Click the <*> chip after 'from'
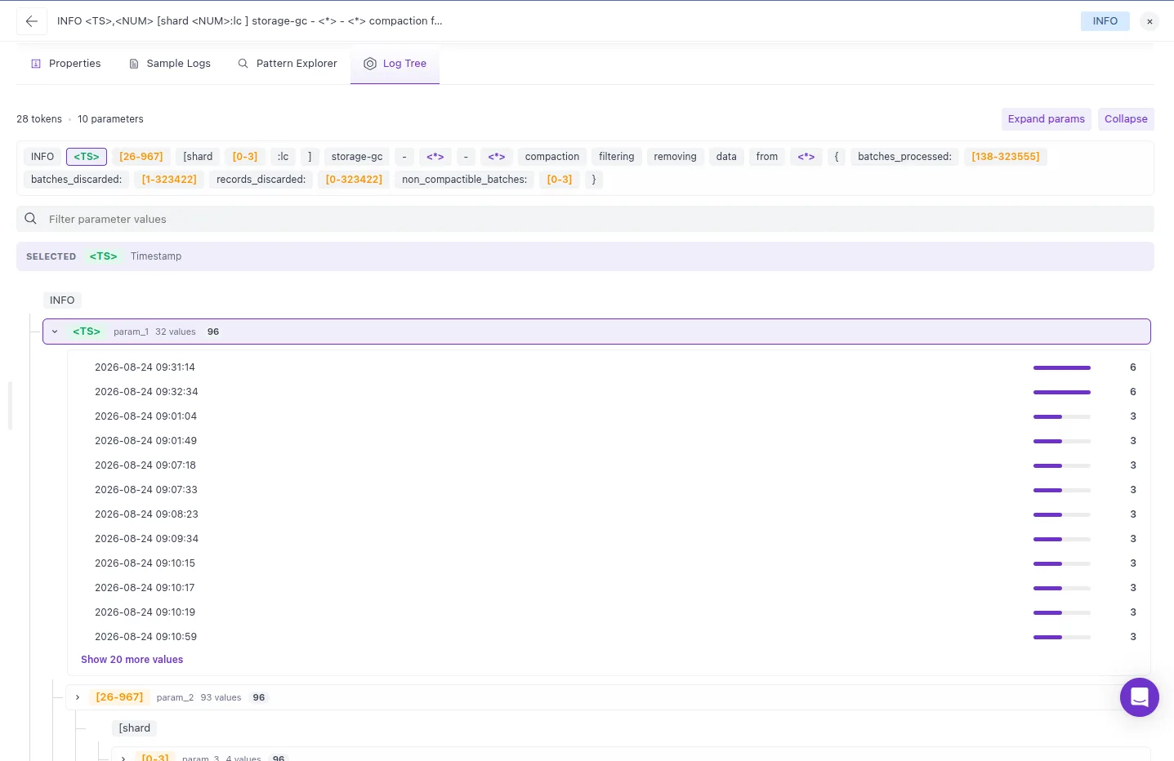 click(x=806, y=157)
